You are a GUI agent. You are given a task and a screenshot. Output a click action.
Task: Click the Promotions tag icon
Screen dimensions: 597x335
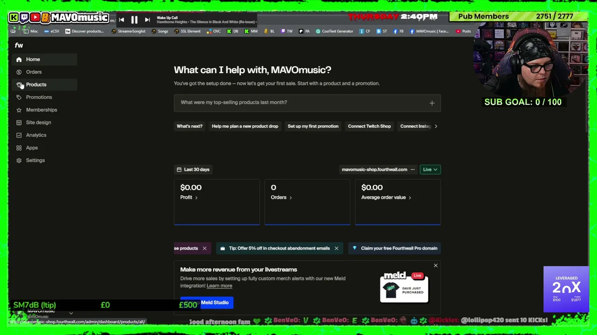click(x=19, y=97)
